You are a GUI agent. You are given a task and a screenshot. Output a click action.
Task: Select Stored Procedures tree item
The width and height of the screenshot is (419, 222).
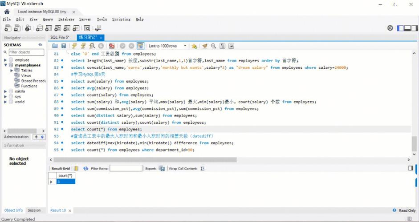(x=33, y=81)
